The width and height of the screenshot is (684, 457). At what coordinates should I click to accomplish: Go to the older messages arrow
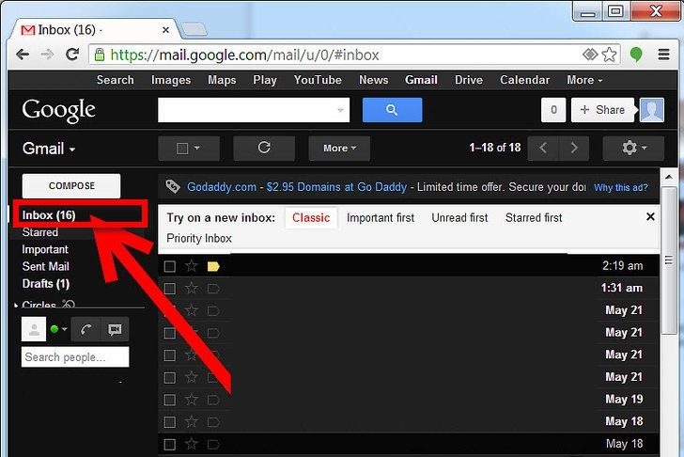(x=574, y=148)
